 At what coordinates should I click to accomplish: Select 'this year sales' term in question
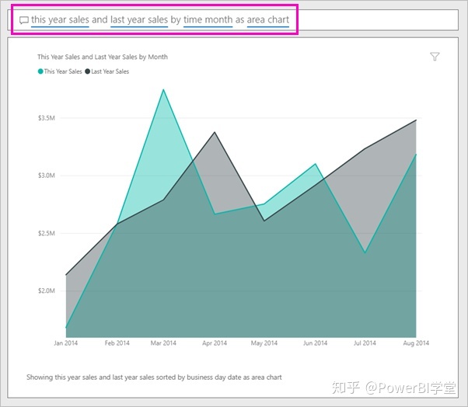tap(60, 19)
